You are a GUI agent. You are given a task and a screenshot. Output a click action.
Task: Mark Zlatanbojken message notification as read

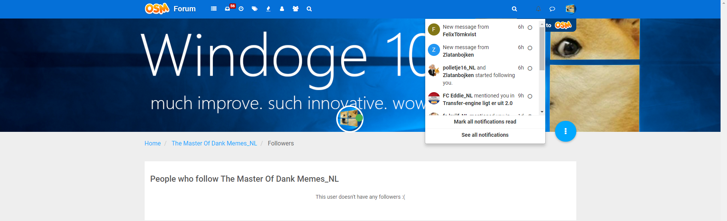click(530, 48)
